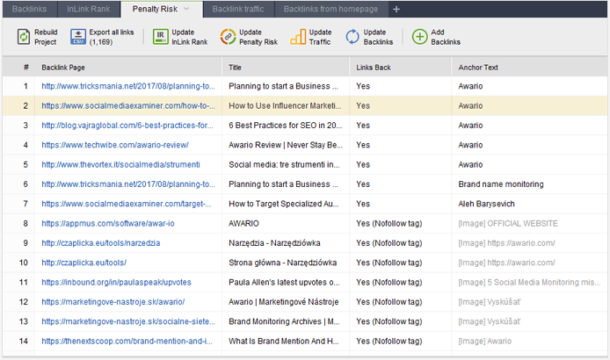Open the Backlink traffic tab

238,9
